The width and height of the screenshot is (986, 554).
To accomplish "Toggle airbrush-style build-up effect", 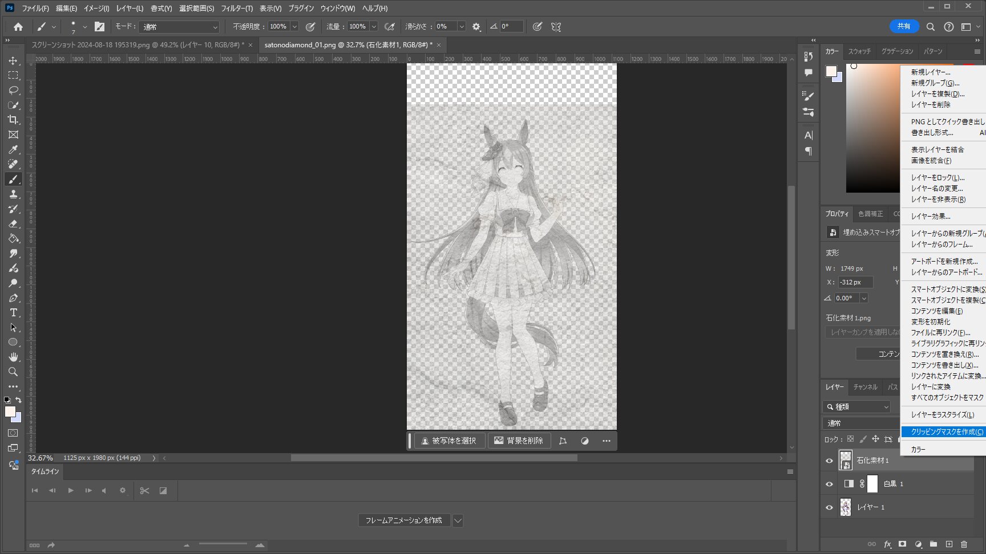I will [390, 27].
